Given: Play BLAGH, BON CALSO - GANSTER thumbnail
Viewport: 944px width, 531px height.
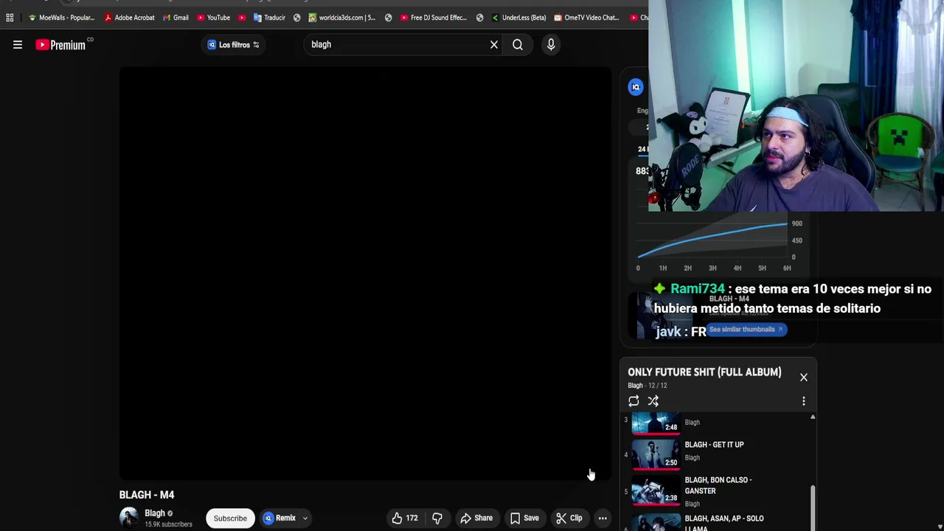Looking at the screenshot, I should pyautogui.click(x=656, y=489).
